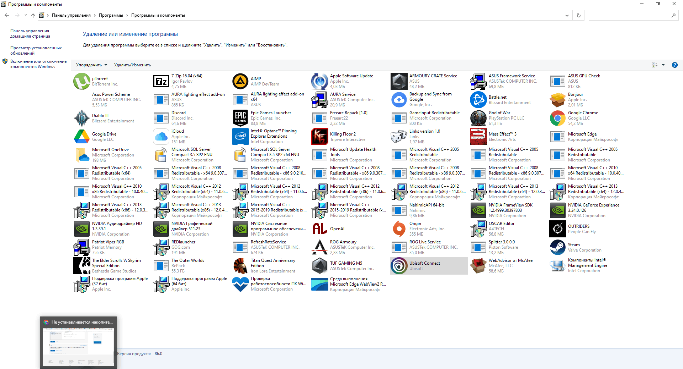The image size is (683, 369).
Task: Click the Battle.net icon
Action: point(478,100)
